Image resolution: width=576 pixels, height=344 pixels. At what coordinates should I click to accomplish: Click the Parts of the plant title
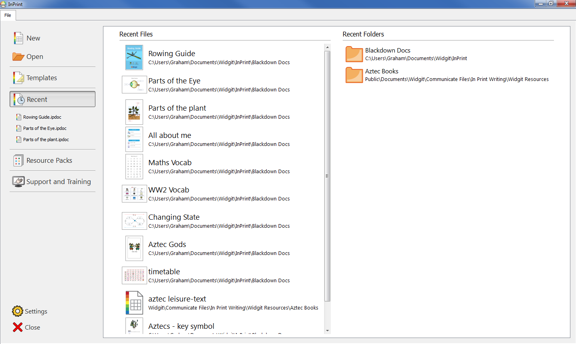pos(177,108)
